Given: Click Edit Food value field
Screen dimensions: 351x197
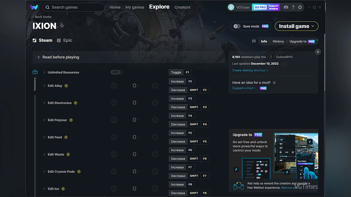Looking at the screenshot, I should tap(135, 137).
